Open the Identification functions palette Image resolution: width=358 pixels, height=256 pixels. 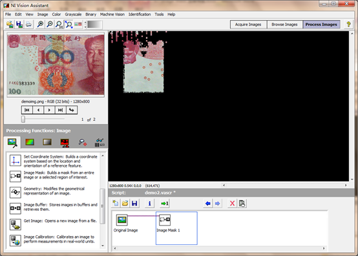tap(100, 142)
